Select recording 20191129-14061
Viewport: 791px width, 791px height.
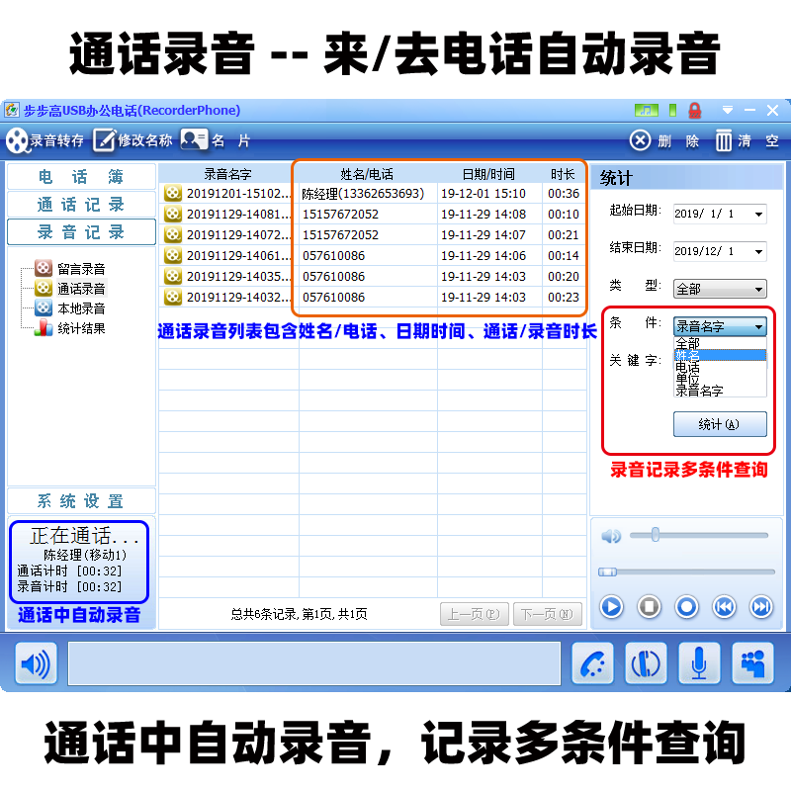[x=373, y=256]
